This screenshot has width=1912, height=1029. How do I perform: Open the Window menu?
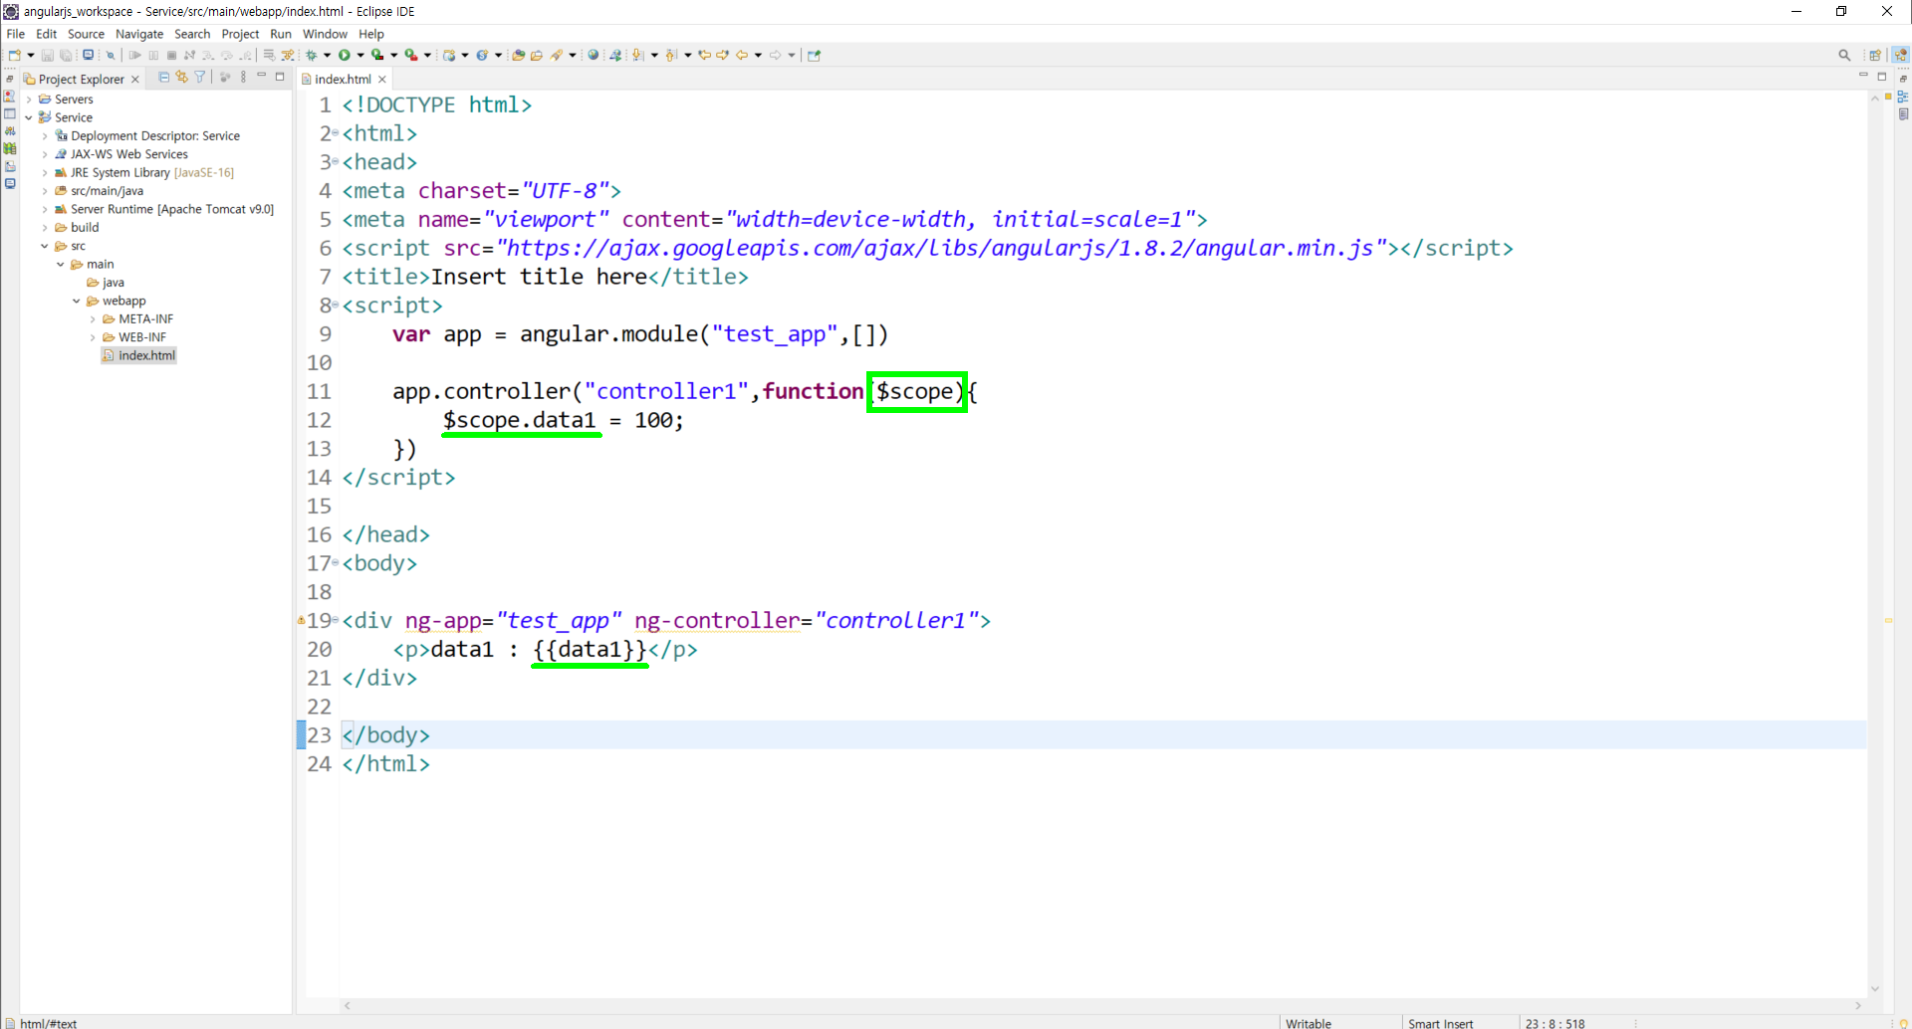[325, 34]
